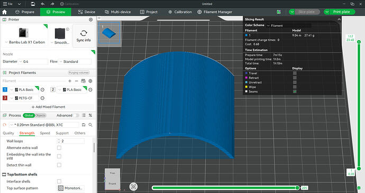Open the Device tab
This screenshot has width=365, height=193.
point(87,12)
